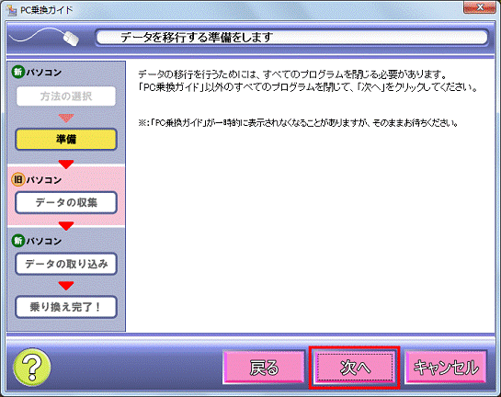Image resolution: width=501 pixels, height=397 pixels.
Task: Click header text データを移行する準備をします
Action: 196,38
